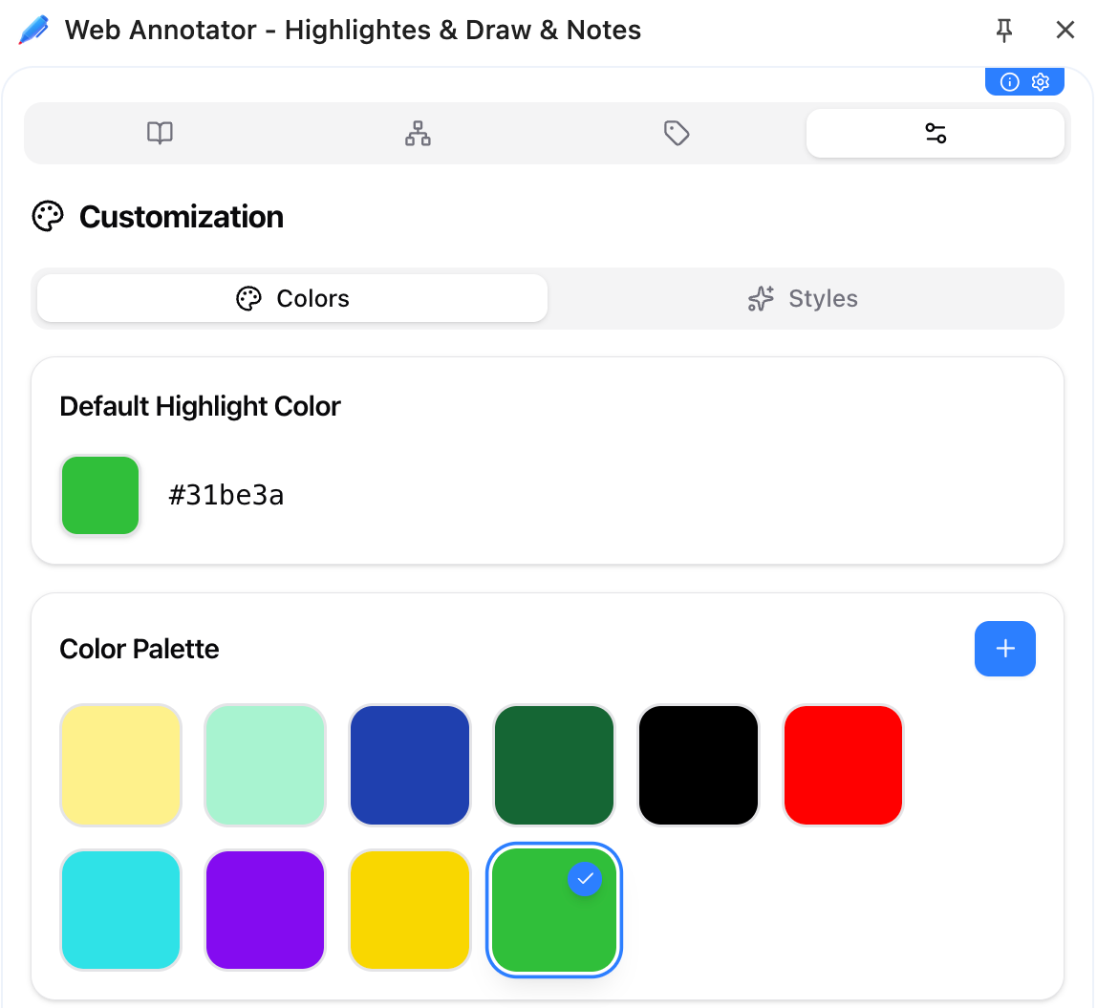Toggle the pin for the popup

(x=1004, y=30)
